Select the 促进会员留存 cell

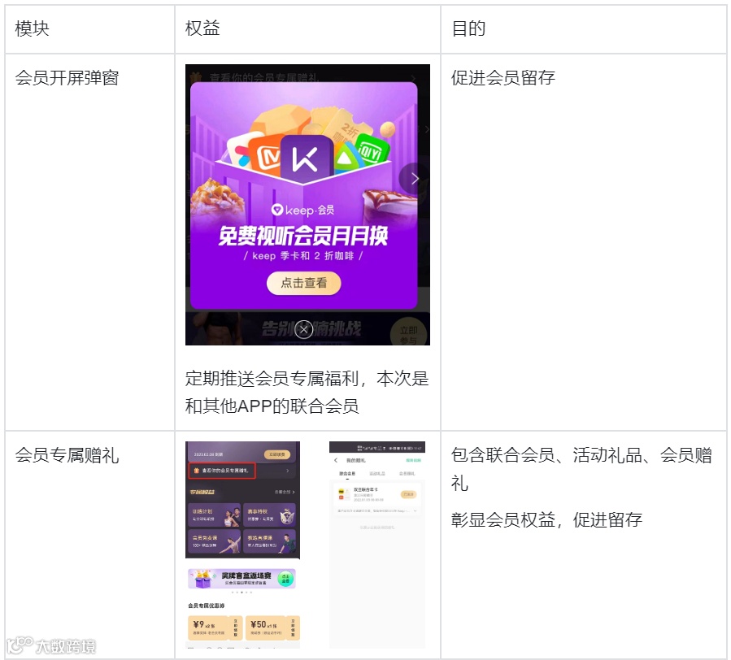tap(503, 78)
